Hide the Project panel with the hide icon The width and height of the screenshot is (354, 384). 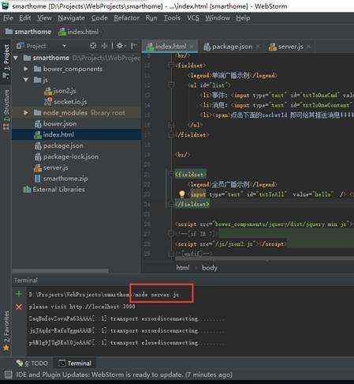click(x=134, y=46)
